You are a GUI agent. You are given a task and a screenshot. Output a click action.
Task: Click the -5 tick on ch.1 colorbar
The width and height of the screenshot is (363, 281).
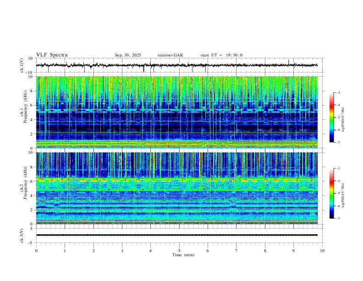338,118
